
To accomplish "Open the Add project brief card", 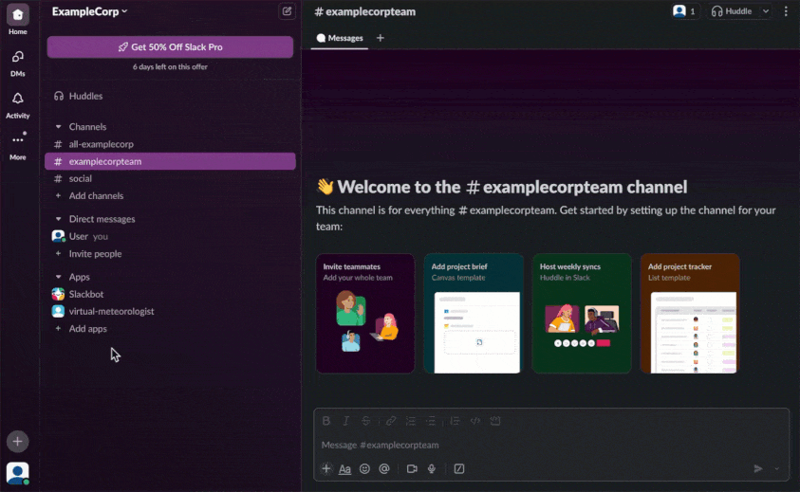I will (474, 314).
